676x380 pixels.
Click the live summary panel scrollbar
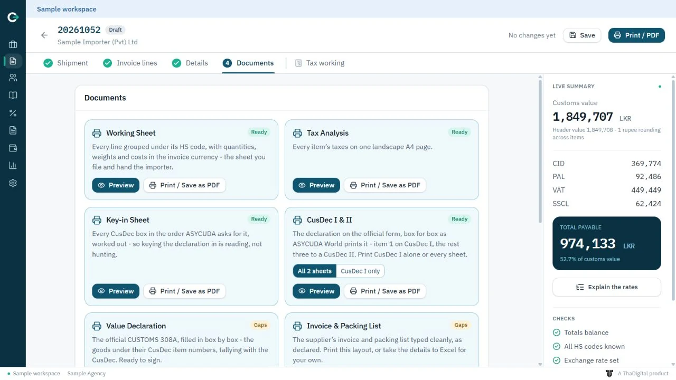click(x=673, y=190)
